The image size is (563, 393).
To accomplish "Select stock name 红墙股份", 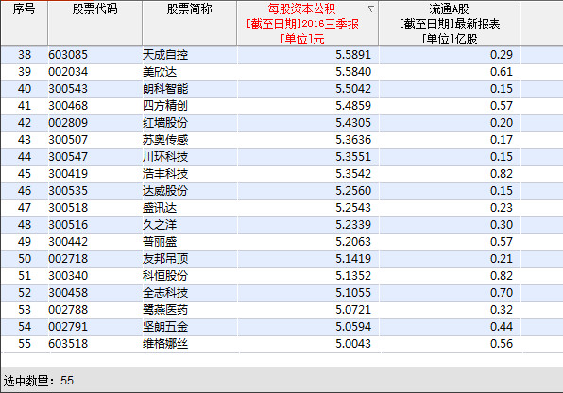I will [x=165, y=123].
